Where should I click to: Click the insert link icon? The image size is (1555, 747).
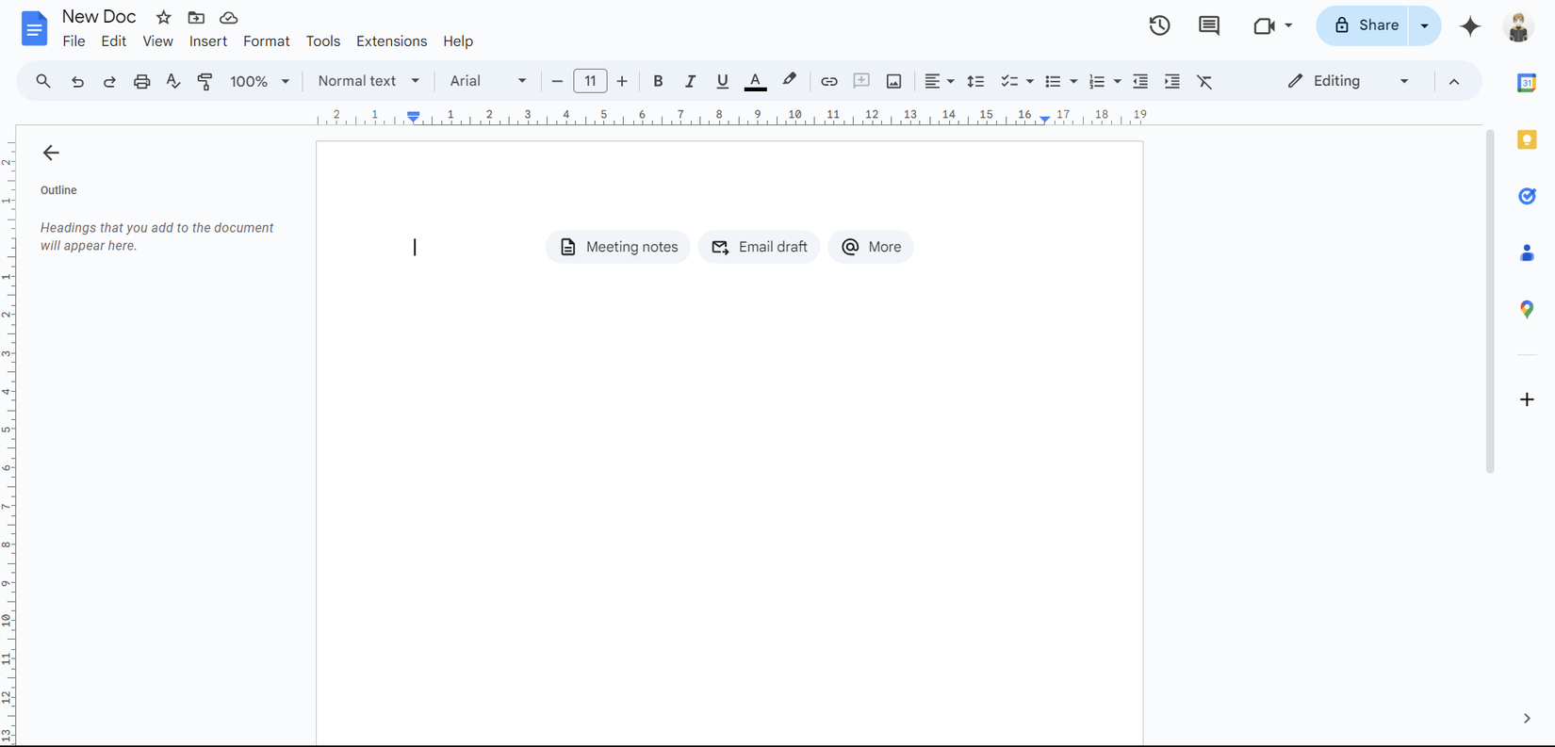click(828, 81)
